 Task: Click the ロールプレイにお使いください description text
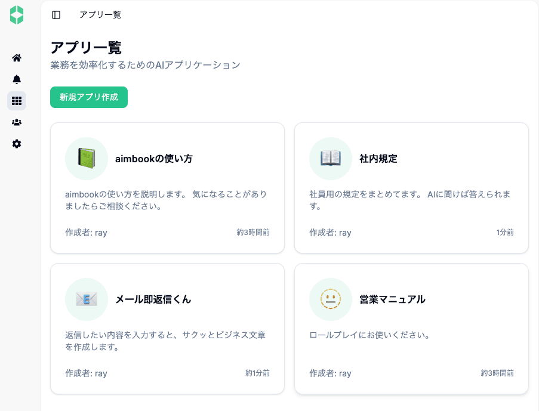[370, 335]
